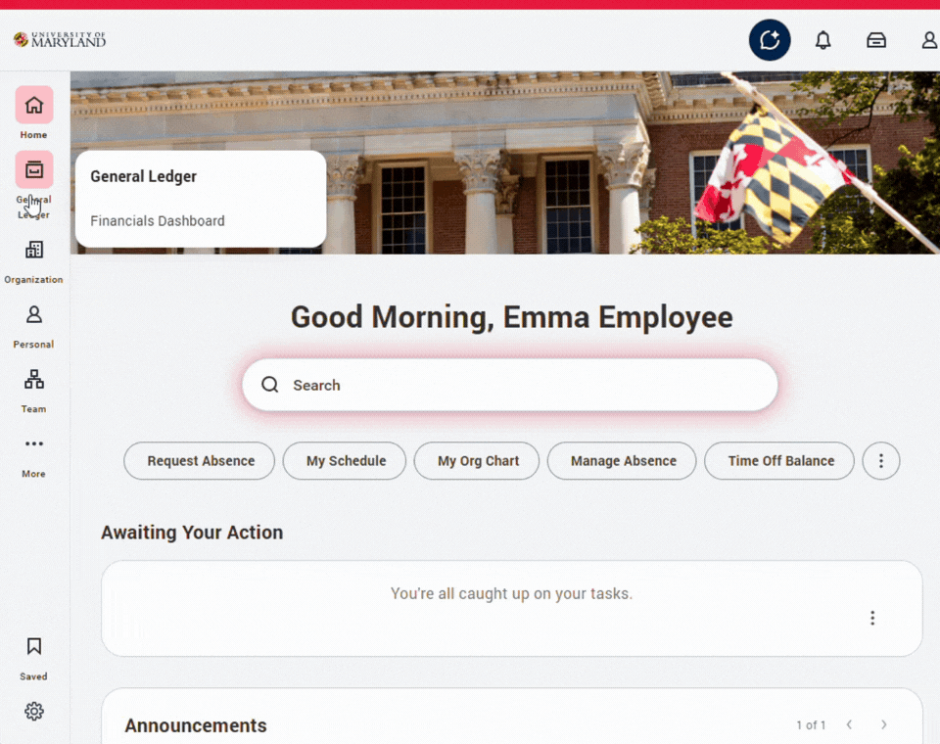Click the University of Maryland logo
The image size is (940, 744).
pos(60,39)
